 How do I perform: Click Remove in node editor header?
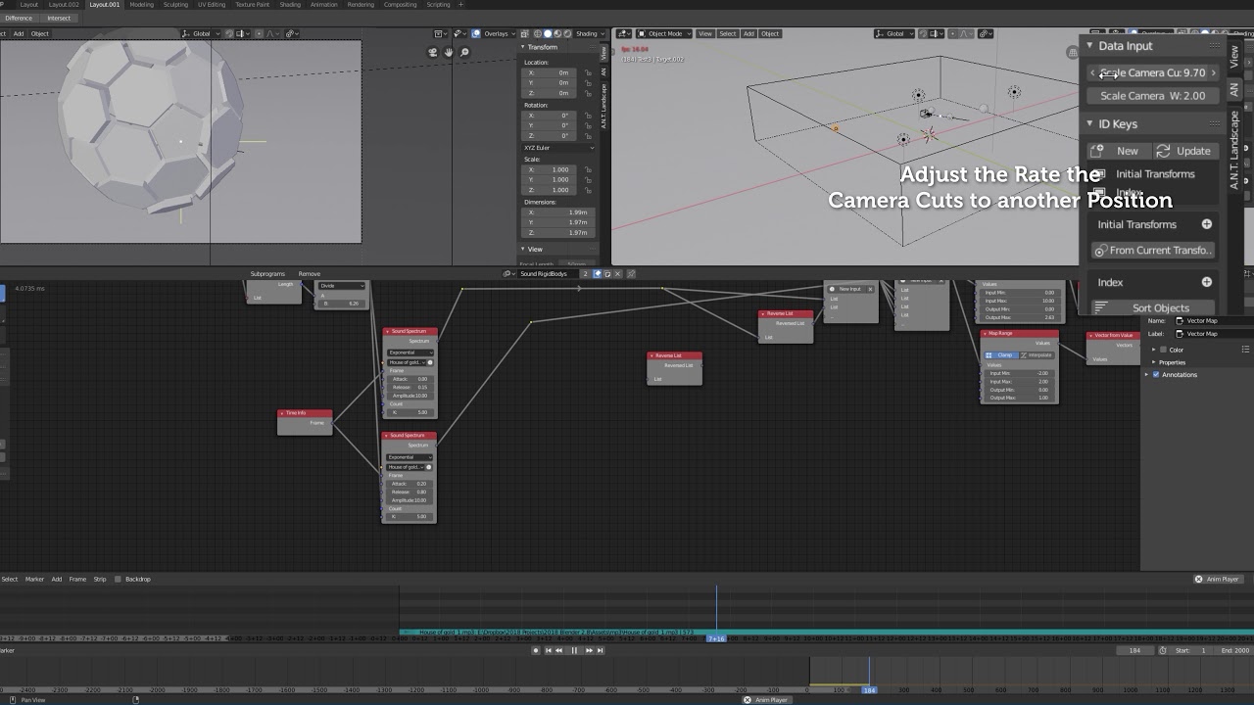tap(309, 273)
